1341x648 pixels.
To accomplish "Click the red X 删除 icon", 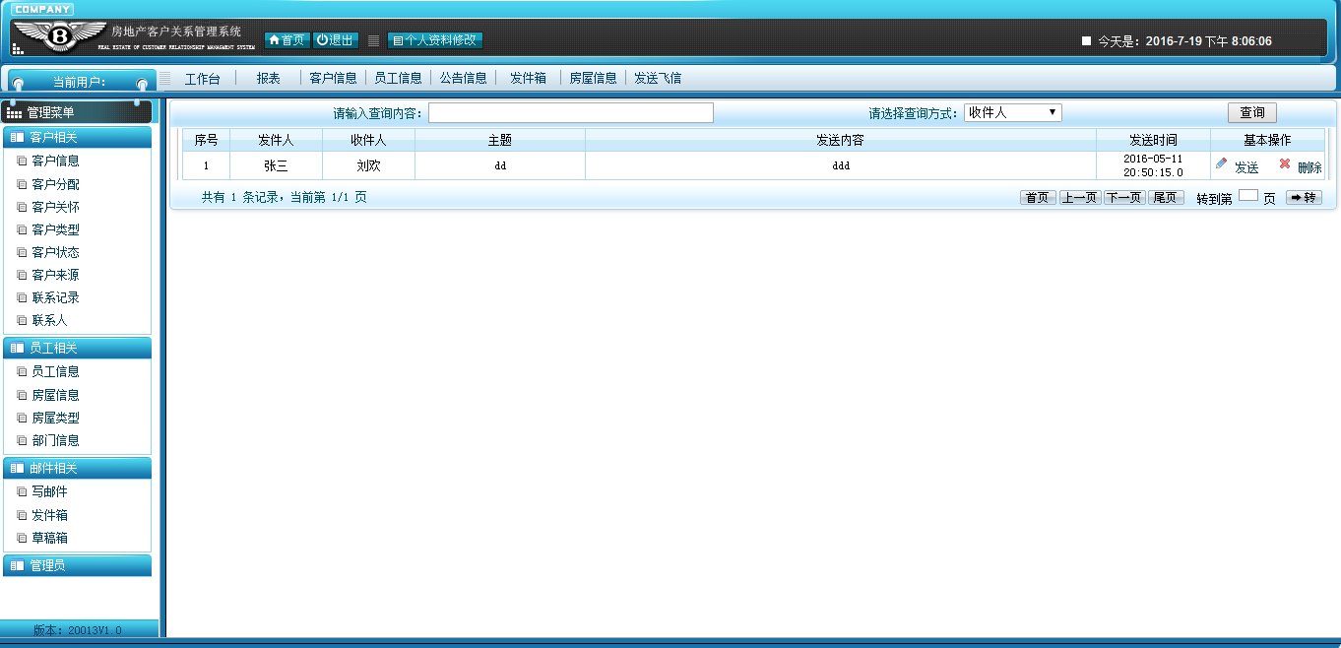I will [1285, 163].
